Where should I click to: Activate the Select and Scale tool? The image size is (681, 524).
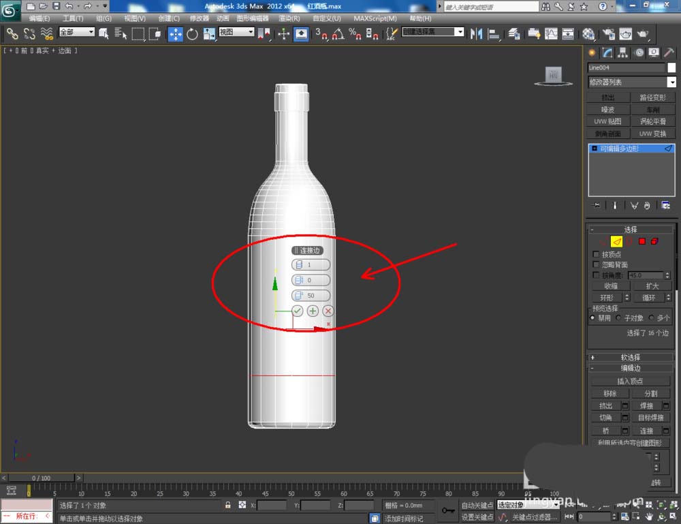click(x=209, y=34)
